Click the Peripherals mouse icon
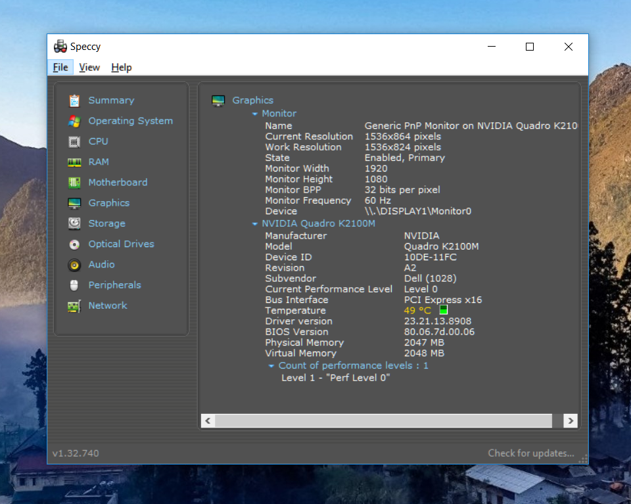Screen dimensions: 631x504 coord(74,285)
